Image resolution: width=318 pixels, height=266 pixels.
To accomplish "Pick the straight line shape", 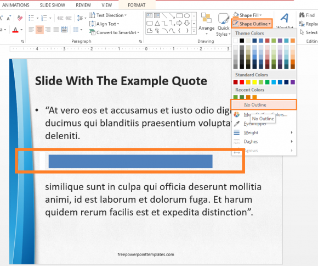I will tap(164, 15).
